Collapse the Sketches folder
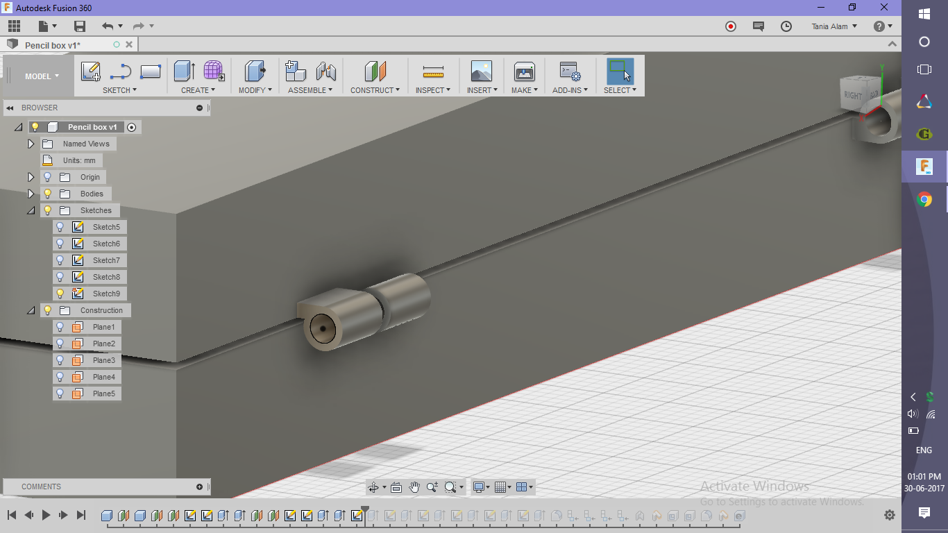The width and height of the screenshot is (948, 533). pos(31,210)
